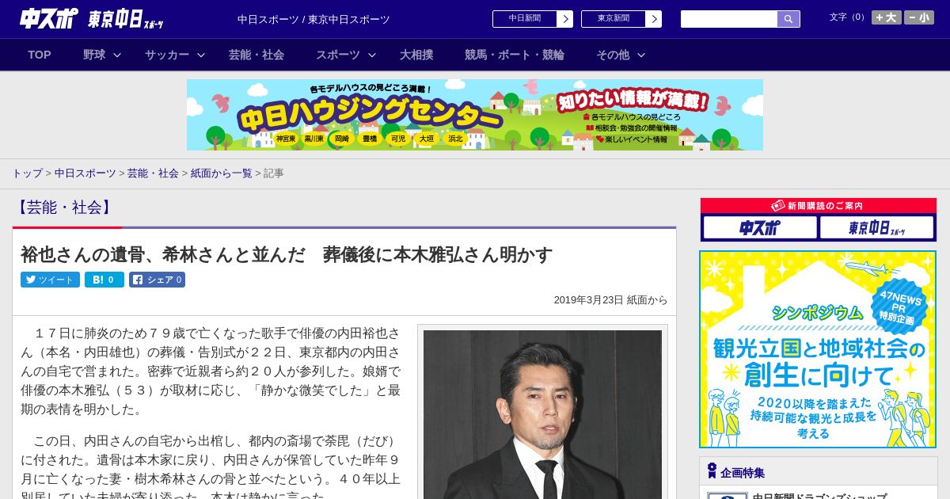Open the 東京新聞 link button
The height and width of the screenshot is (499, 950).
point(614,19)
